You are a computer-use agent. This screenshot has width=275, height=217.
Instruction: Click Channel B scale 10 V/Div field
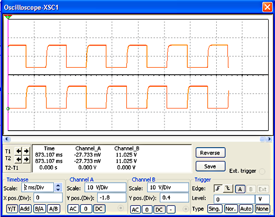coord(168,187)
